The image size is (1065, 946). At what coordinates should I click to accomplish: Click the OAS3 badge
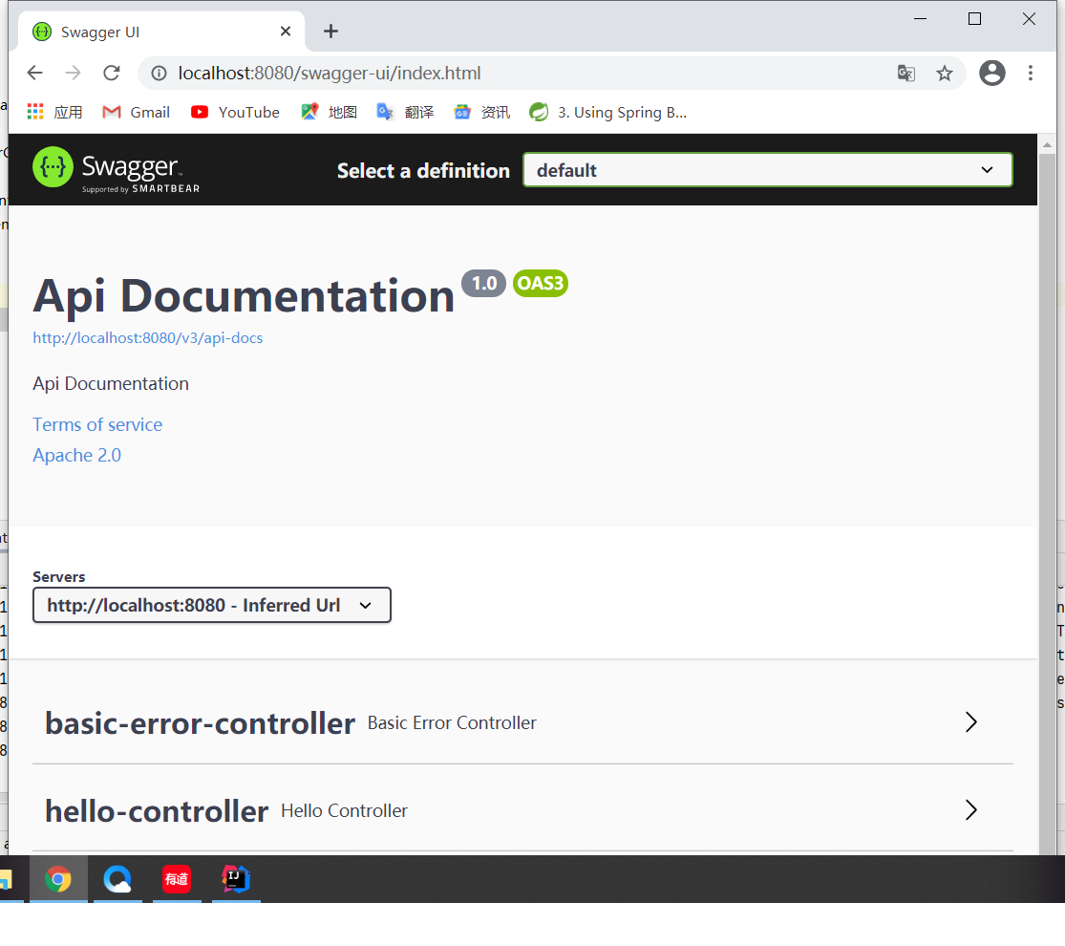click(541, 283)
